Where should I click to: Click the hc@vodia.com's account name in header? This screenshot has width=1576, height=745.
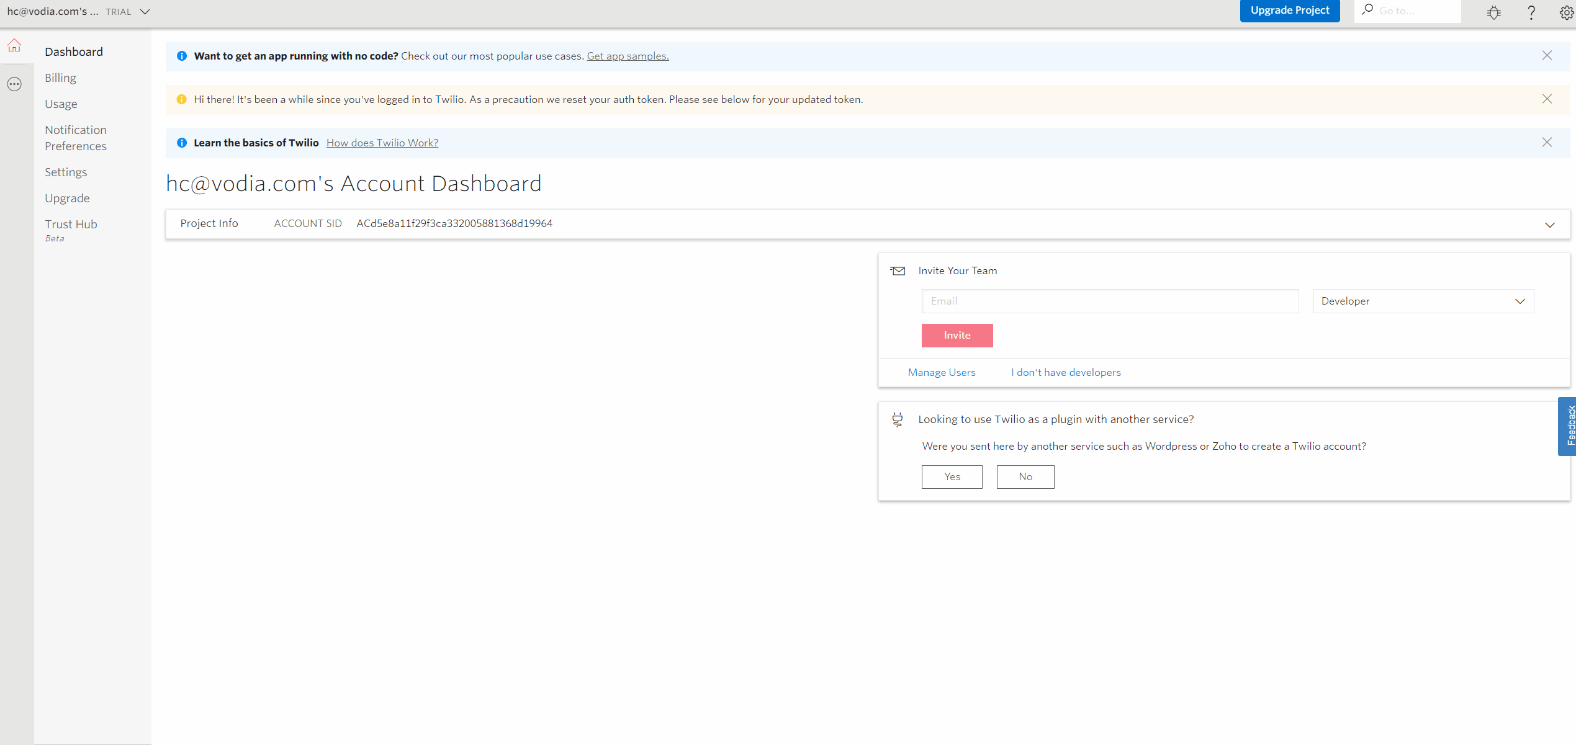click(53, 11)
